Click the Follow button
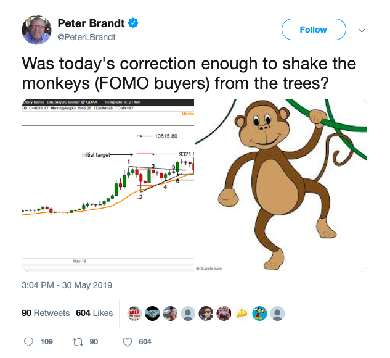The height and width of the screenshot is (358, 390). (314, 30)
